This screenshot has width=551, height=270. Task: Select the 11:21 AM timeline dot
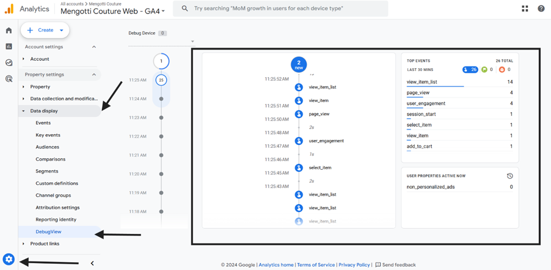point(161,155)
